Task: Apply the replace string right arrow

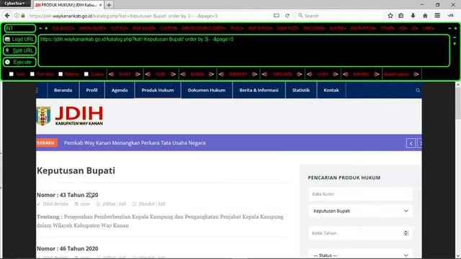Action: pos(416,74)
